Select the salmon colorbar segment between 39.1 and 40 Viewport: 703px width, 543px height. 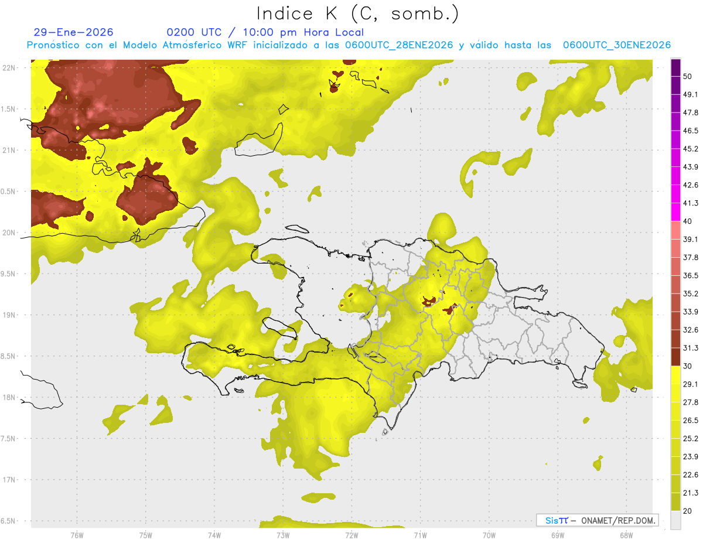(x=676, y=231)
